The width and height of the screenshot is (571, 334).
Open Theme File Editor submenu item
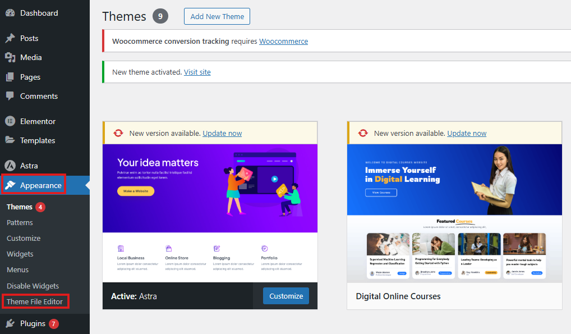(x=35, y=301)
